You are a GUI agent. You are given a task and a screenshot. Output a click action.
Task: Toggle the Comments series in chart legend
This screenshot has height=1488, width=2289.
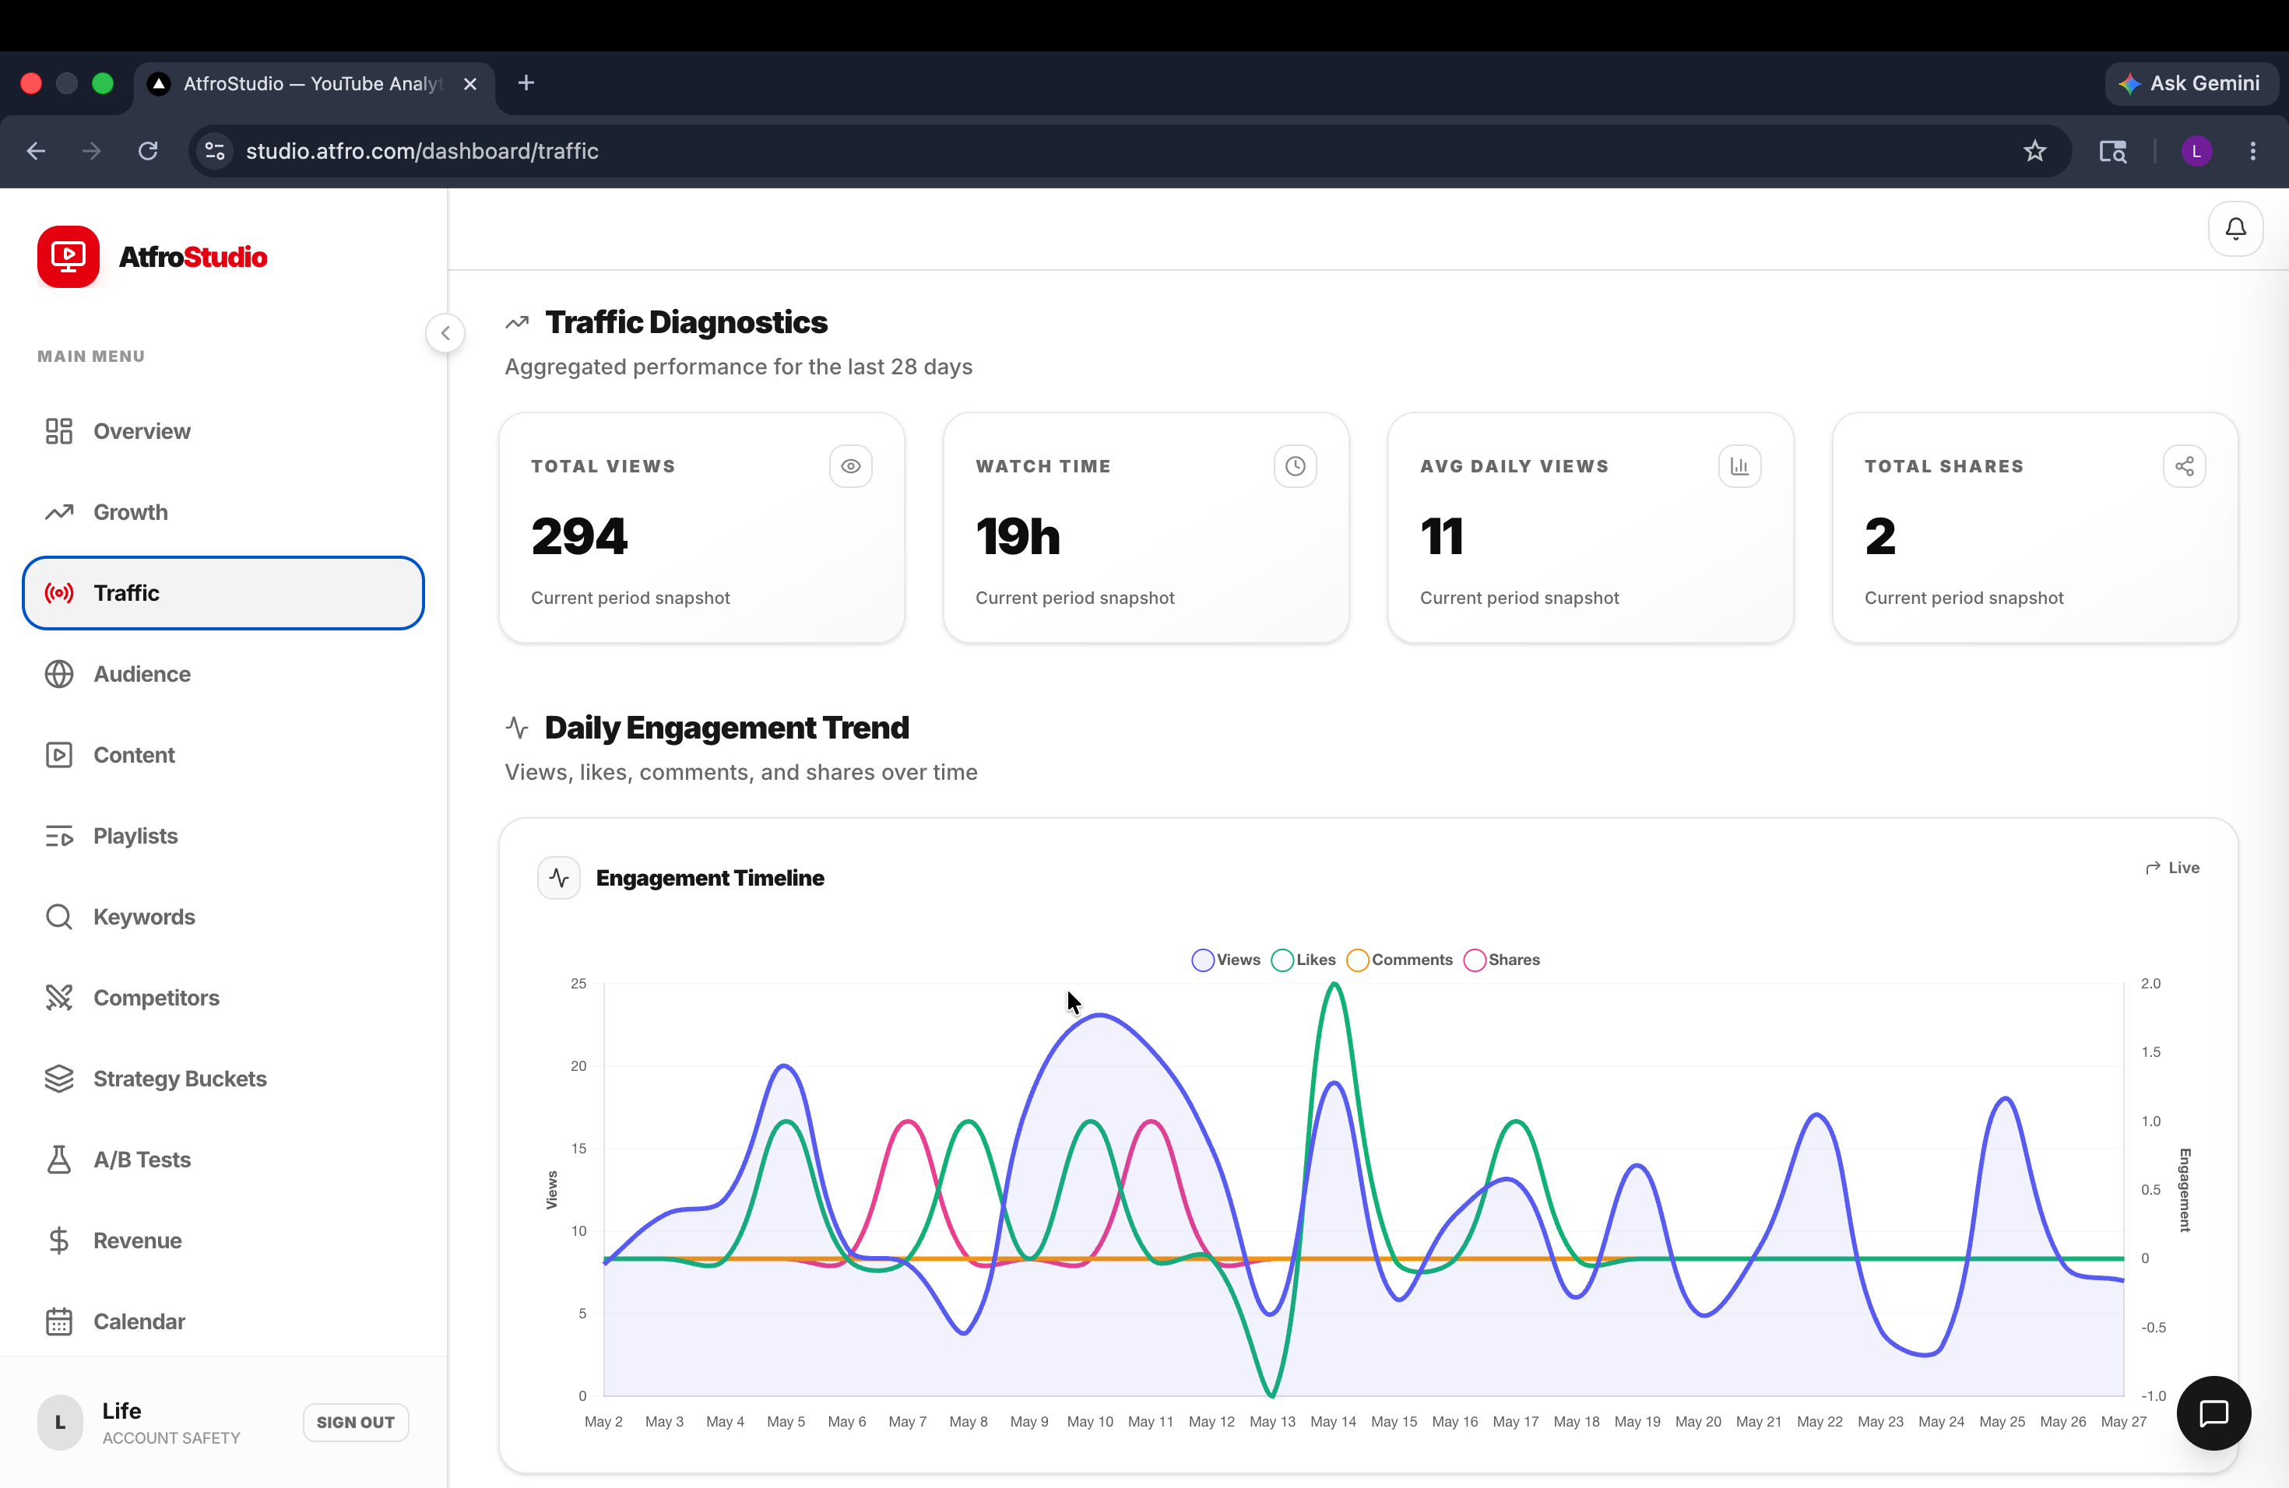coord(1399,960)
